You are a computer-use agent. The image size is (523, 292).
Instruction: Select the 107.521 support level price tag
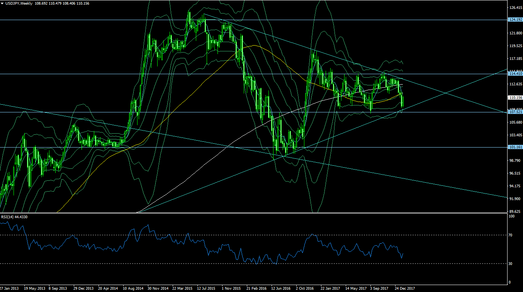[x=516, y=112]
